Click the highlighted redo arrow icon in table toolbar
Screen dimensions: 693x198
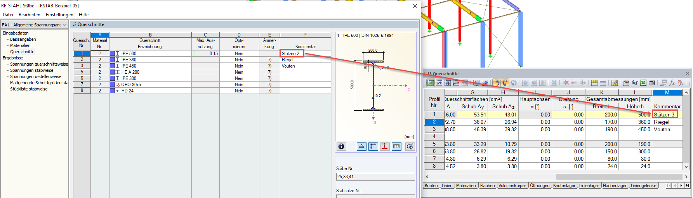[x=505, y=83]
